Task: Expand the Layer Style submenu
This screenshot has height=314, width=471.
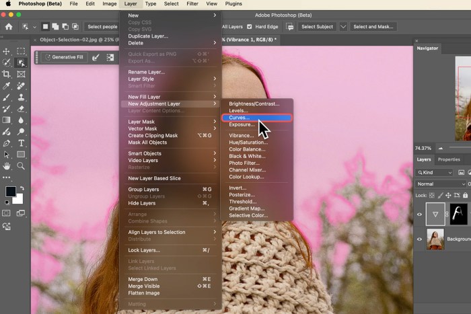Action: tap(172, 79)
